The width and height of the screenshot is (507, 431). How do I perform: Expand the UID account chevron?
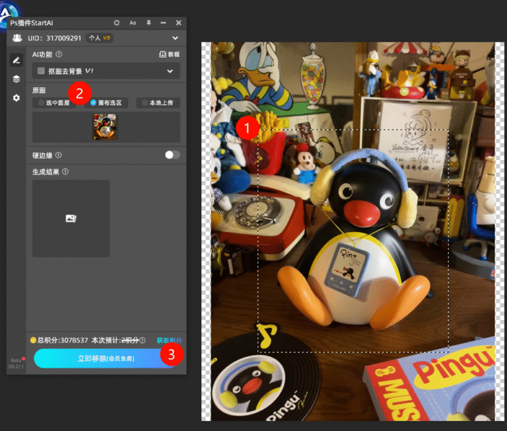pyautogui.click(x=175, y=38)
